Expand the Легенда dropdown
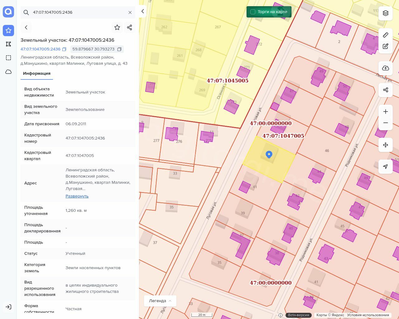399x319 pixels. pos(160,301)
